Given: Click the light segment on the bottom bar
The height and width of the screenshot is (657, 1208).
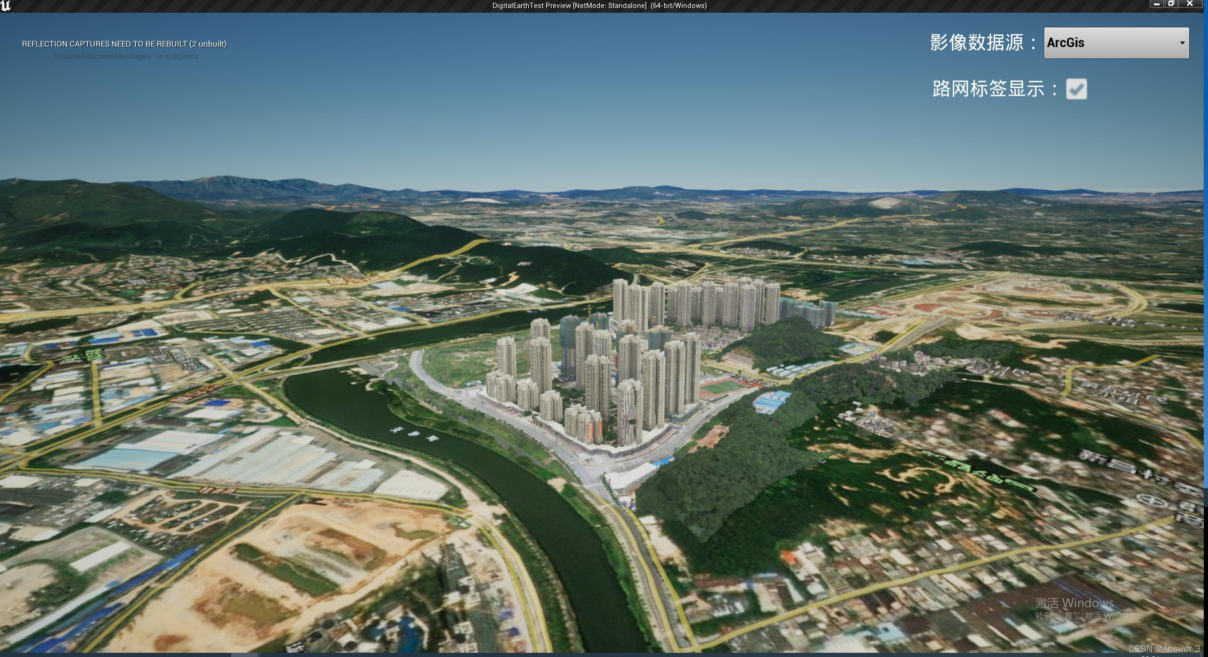Looking at the screenshot, I should tap(244, 655).
